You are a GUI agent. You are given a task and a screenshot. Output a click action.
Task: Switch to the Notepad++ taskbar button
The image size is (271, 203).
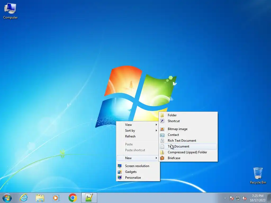point(89,198)
